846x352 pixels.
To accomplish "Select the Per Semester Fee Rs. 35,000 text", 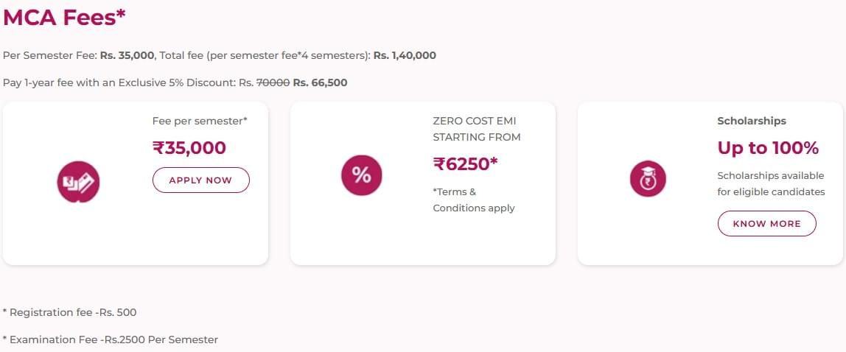I will (x=78, y=56).
